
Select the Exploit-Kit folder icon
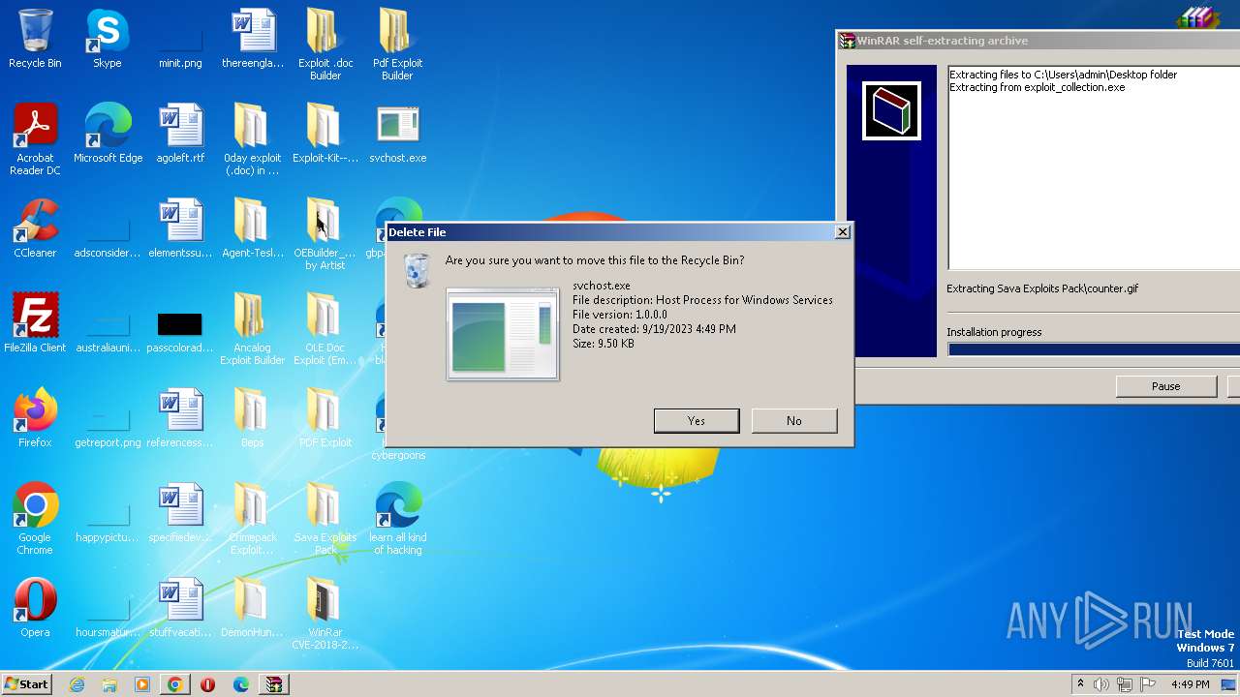(x=325, y=134)
